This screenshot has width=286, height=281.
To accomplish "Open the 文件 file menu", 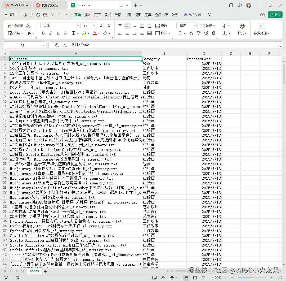I will [11, 15].
